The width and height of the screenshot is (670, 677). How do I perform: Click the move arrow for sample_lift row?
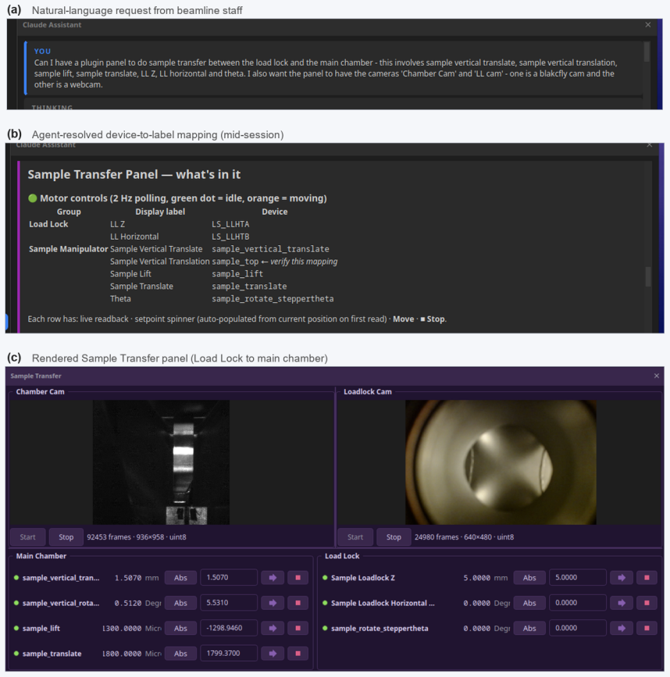273,629
